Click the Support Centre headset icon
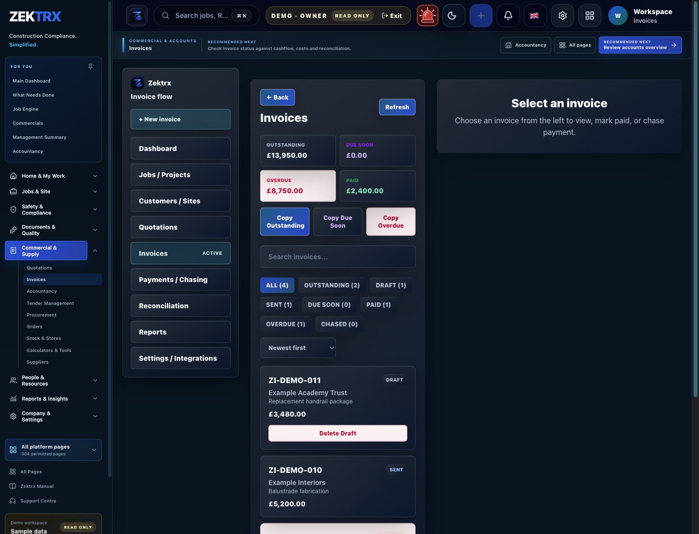Viewport: 699px width, 534px height. pos(13,501)
